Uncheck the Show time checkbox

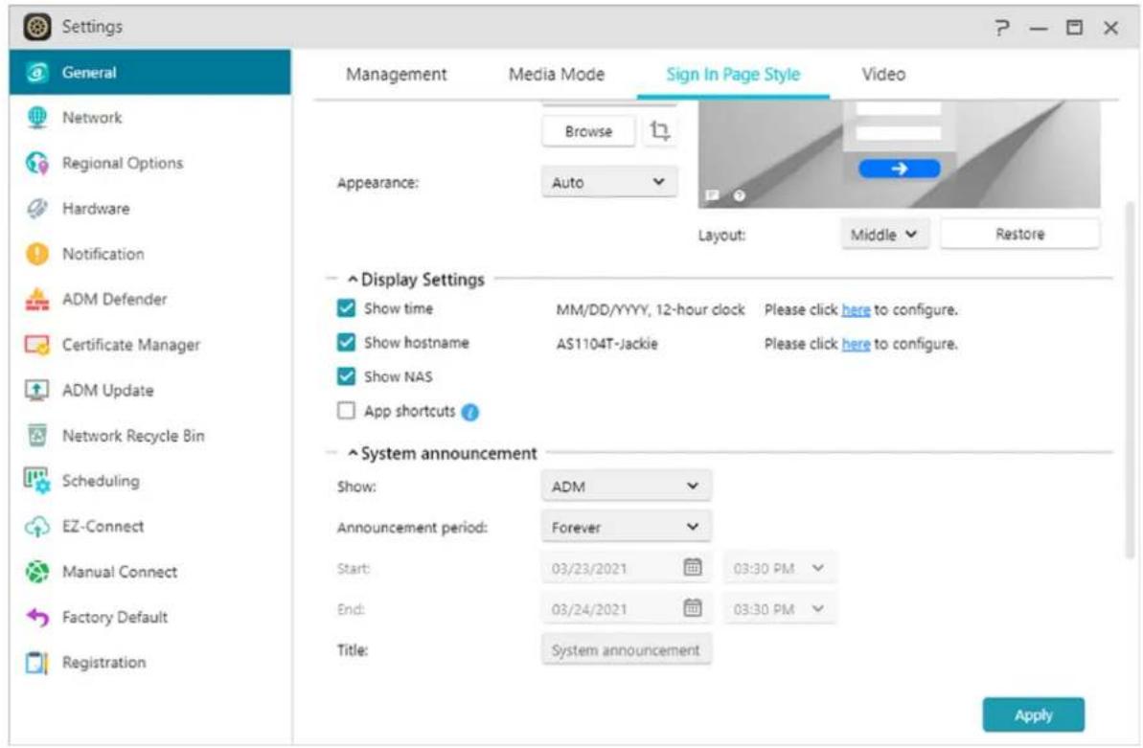tap(347, 309)
